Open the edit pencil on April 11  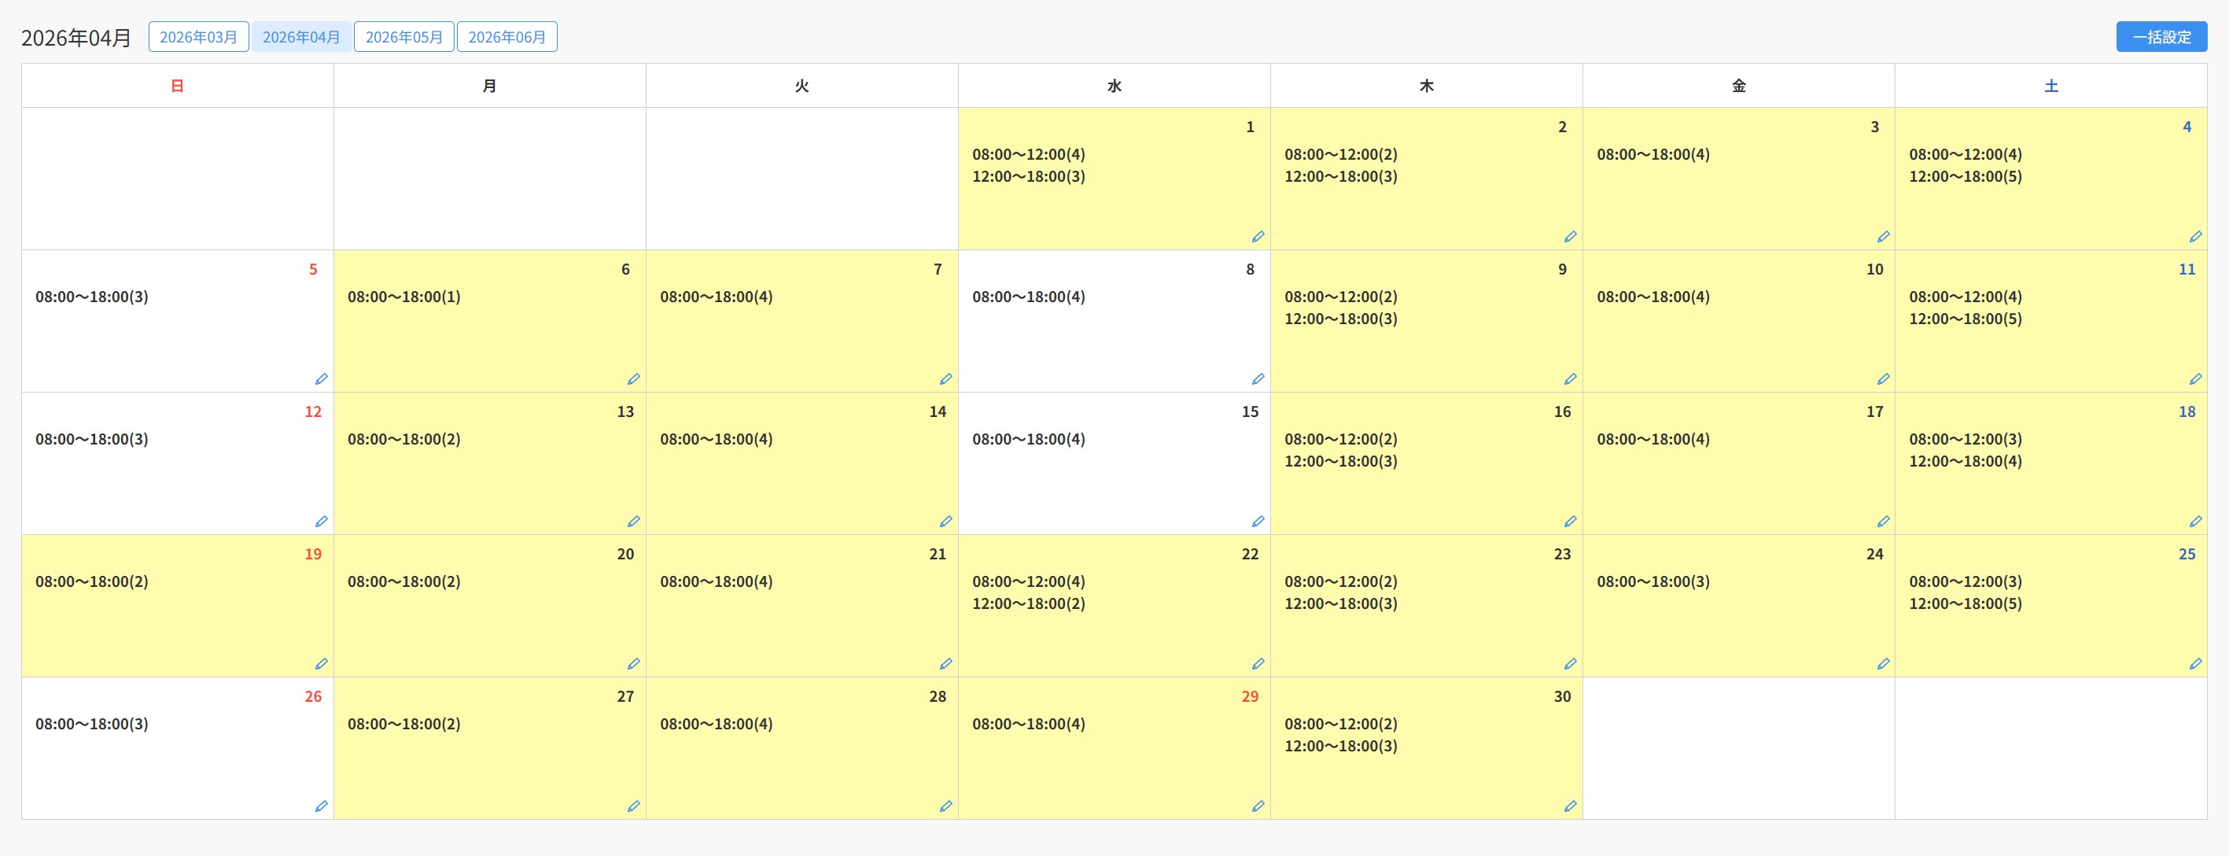click(x=2195, y=379)
